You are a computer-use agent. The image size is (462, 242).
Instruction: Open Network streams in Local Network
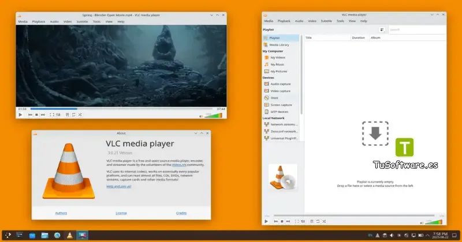(281, 124)
